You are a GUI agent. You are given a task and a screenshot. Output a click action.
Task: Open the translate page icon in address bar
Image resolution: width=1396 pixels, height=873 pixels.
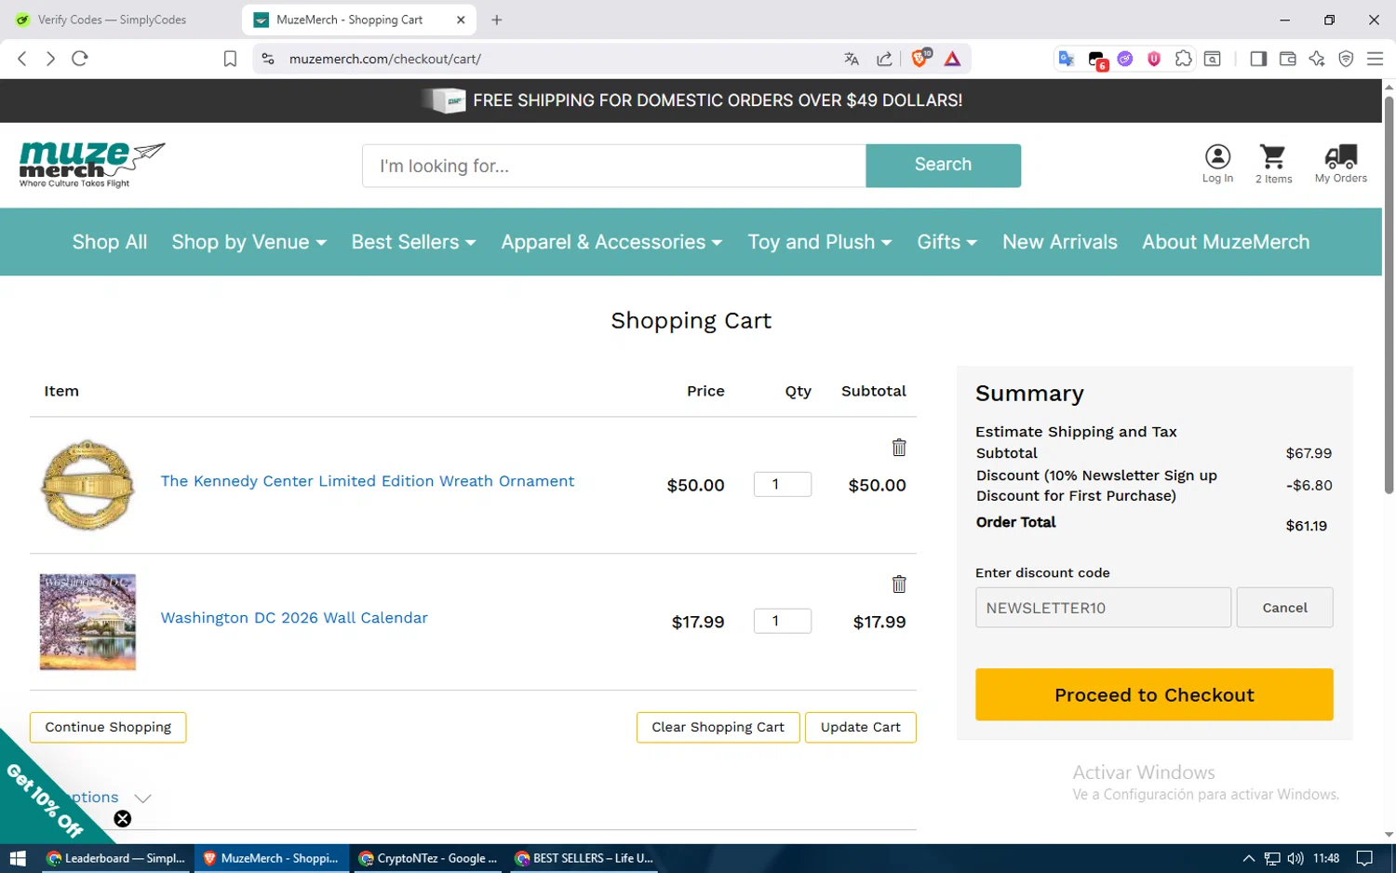[852, 59]
